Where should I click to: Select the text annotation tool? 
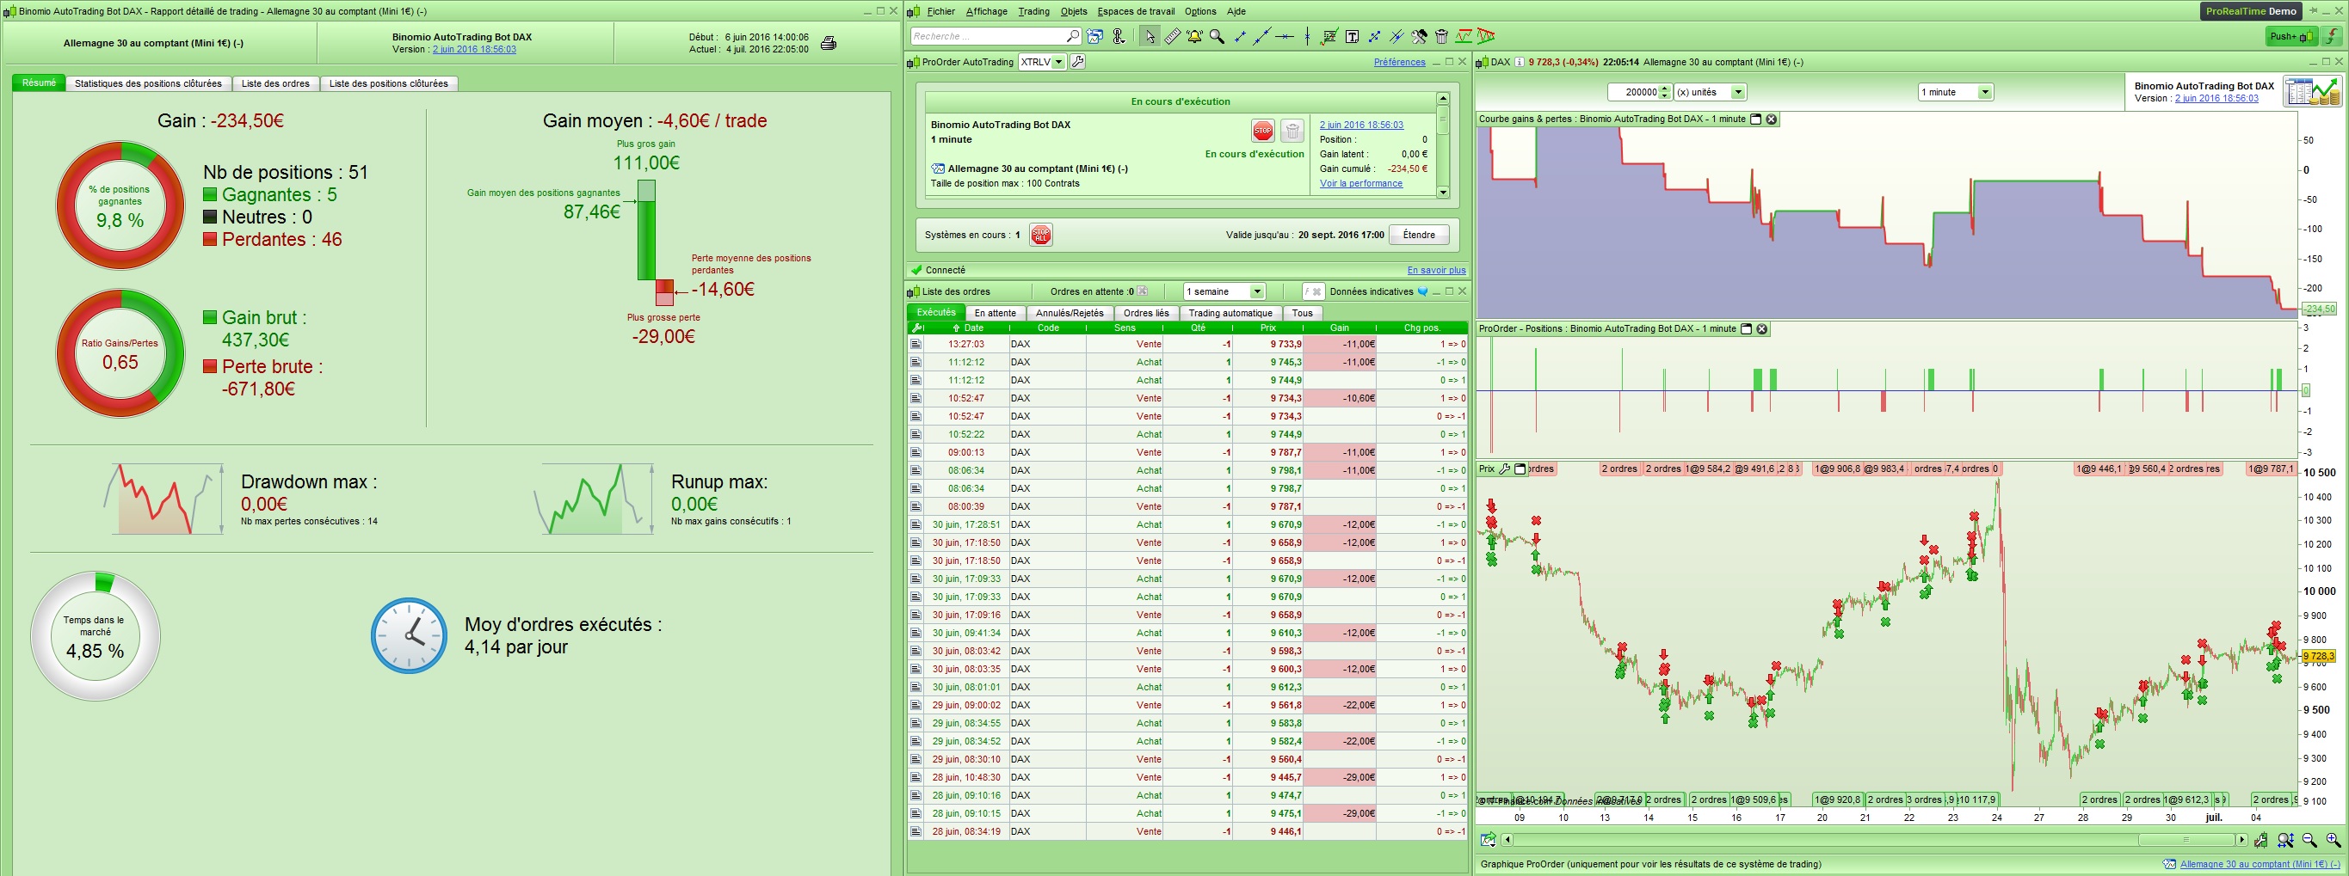click(1352, 36)
